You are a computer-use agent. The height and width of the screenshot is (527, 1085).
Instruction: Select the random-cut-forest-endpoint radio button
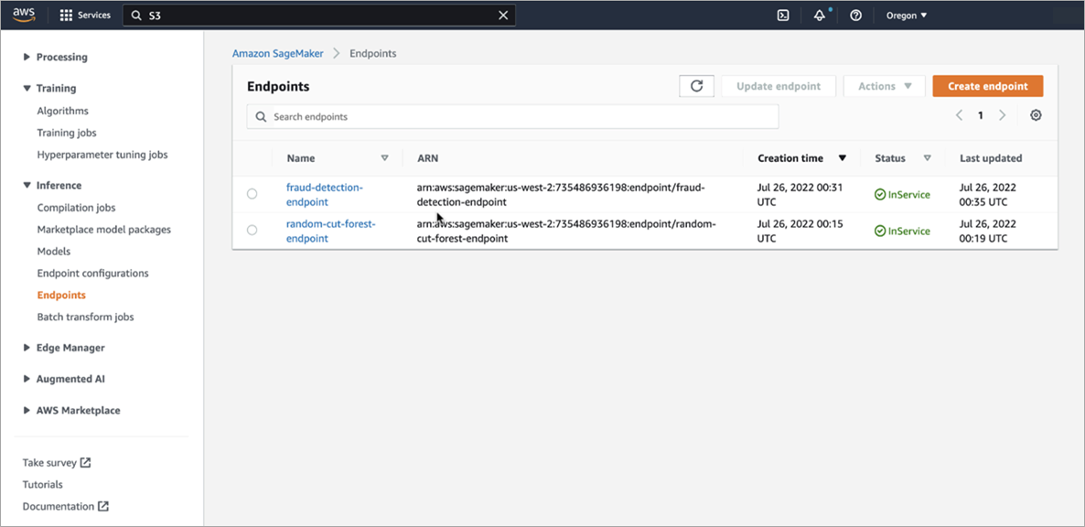click(x=252, y=230)
